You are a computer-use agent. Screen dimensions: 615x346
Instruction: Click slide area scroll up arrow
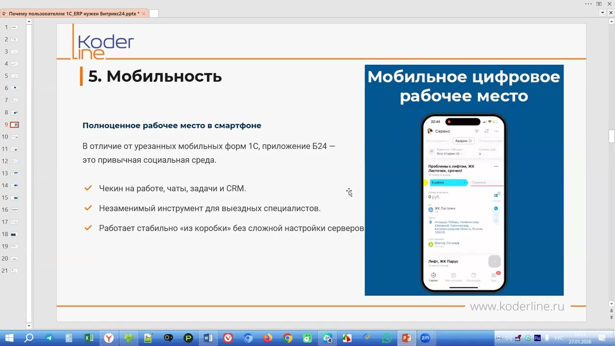(x=612, y=22)
